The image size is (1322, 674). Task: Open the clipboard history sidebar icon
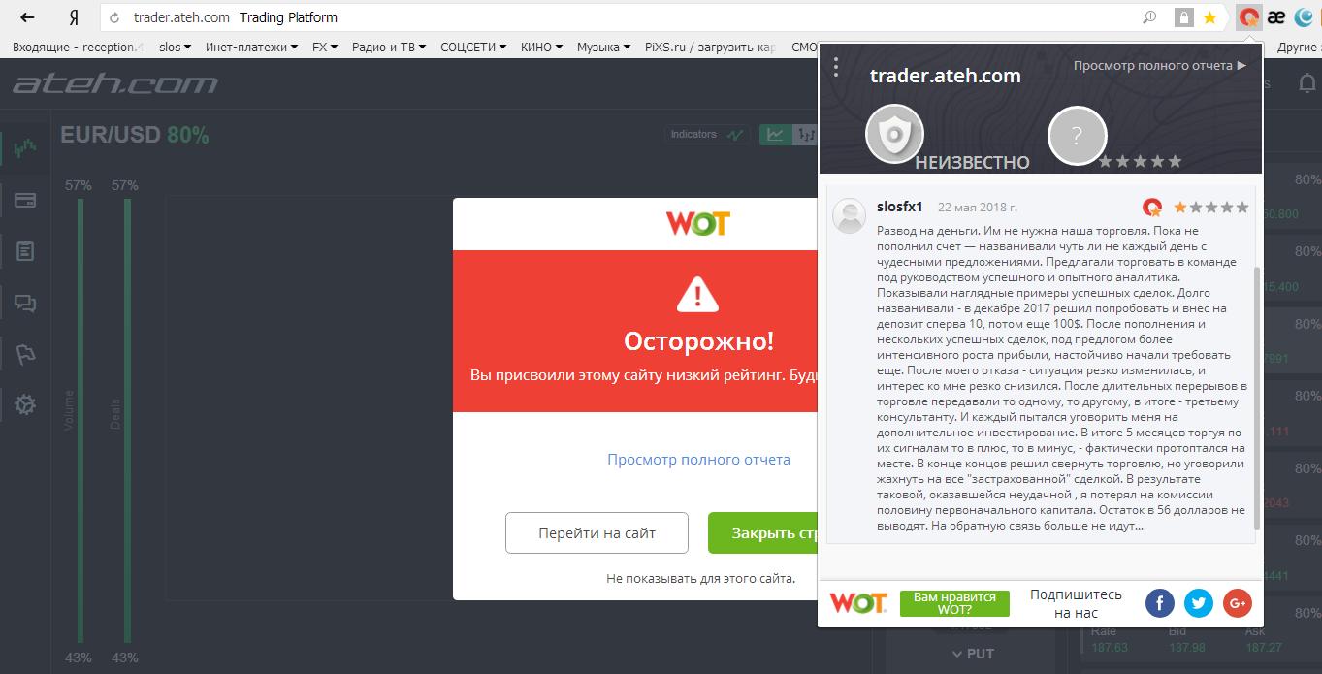tap(25, 251)
